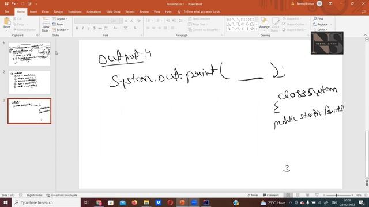This screenshot has height=207, width=369.
Task: Expand the shapes gallery More arrow
Action: [257, 29]
